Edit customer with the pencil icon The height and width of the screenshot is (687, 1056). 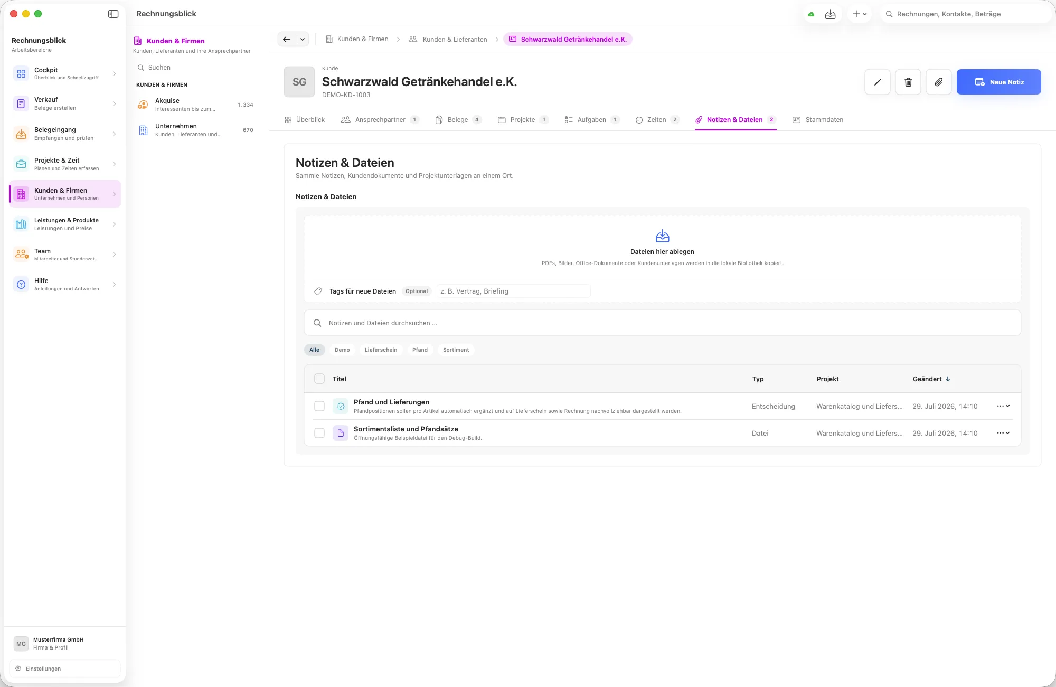pos(878,82)
